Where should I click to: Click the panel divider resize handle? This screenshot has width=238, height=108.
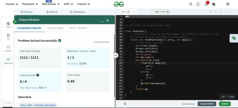click(115, 55)
